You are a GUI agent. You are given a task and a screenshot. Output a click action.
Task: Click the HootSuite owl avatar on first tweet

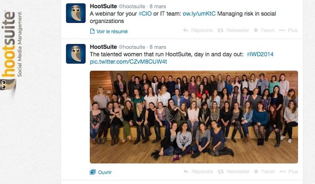tap(76, 13)
